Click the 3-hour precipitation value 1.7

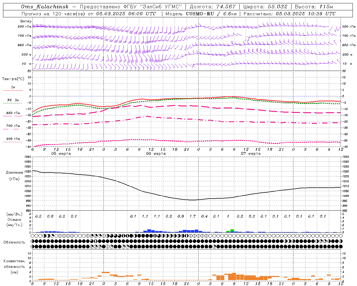[192, 216]
